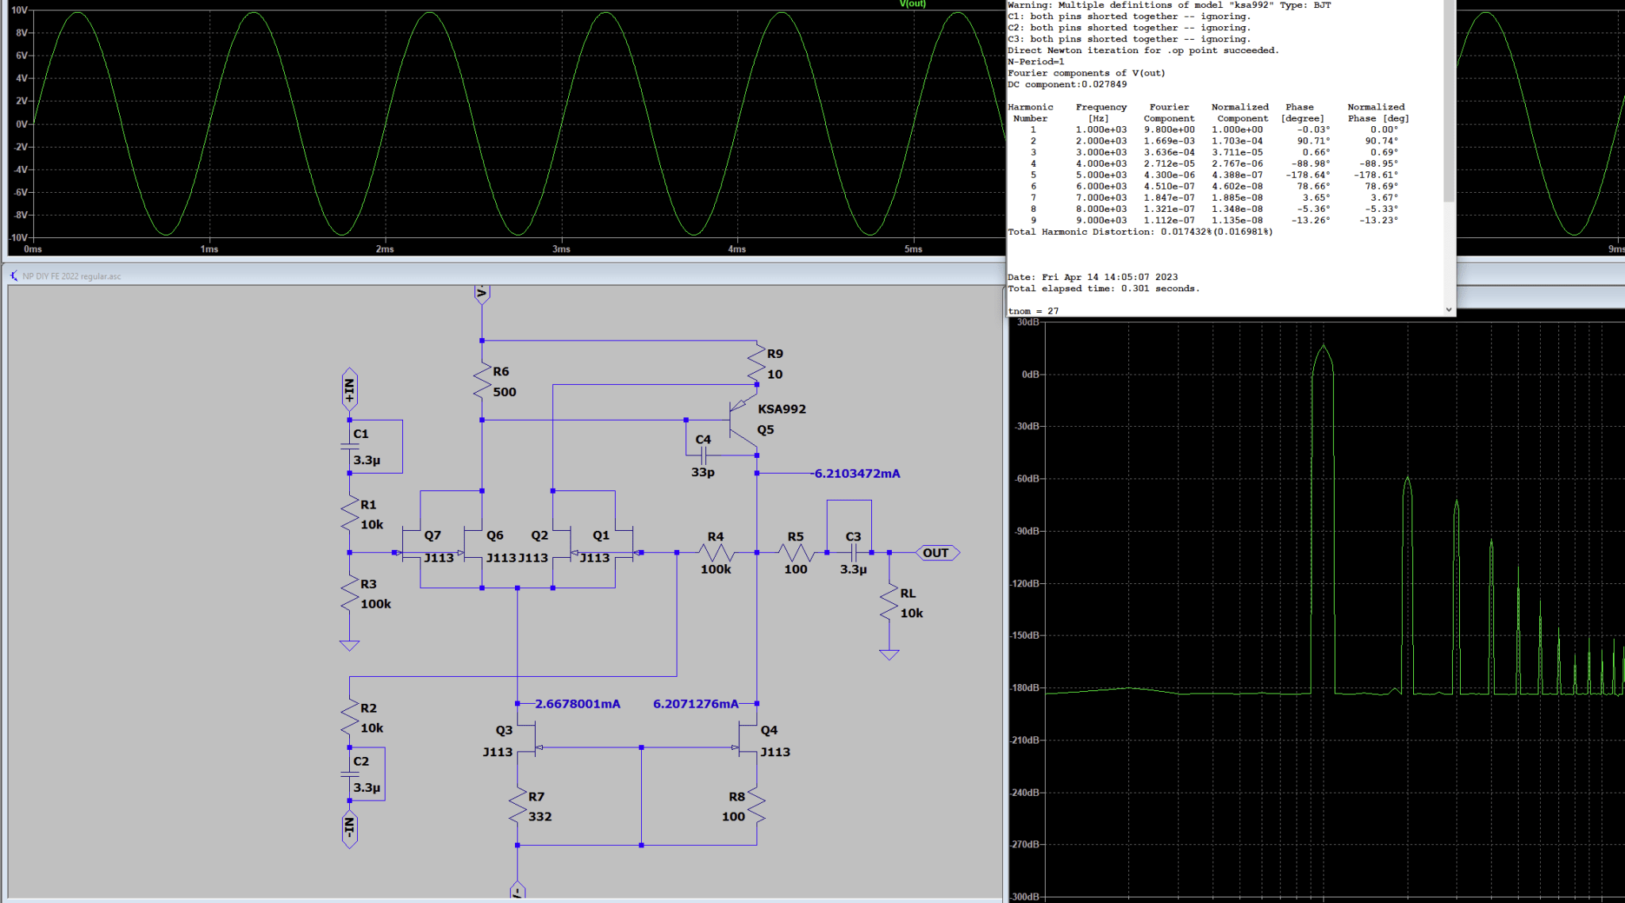The width and height of the screenshot is (1625, 903).
Task: Select the -IN input port label
Action: pos(349,828)
